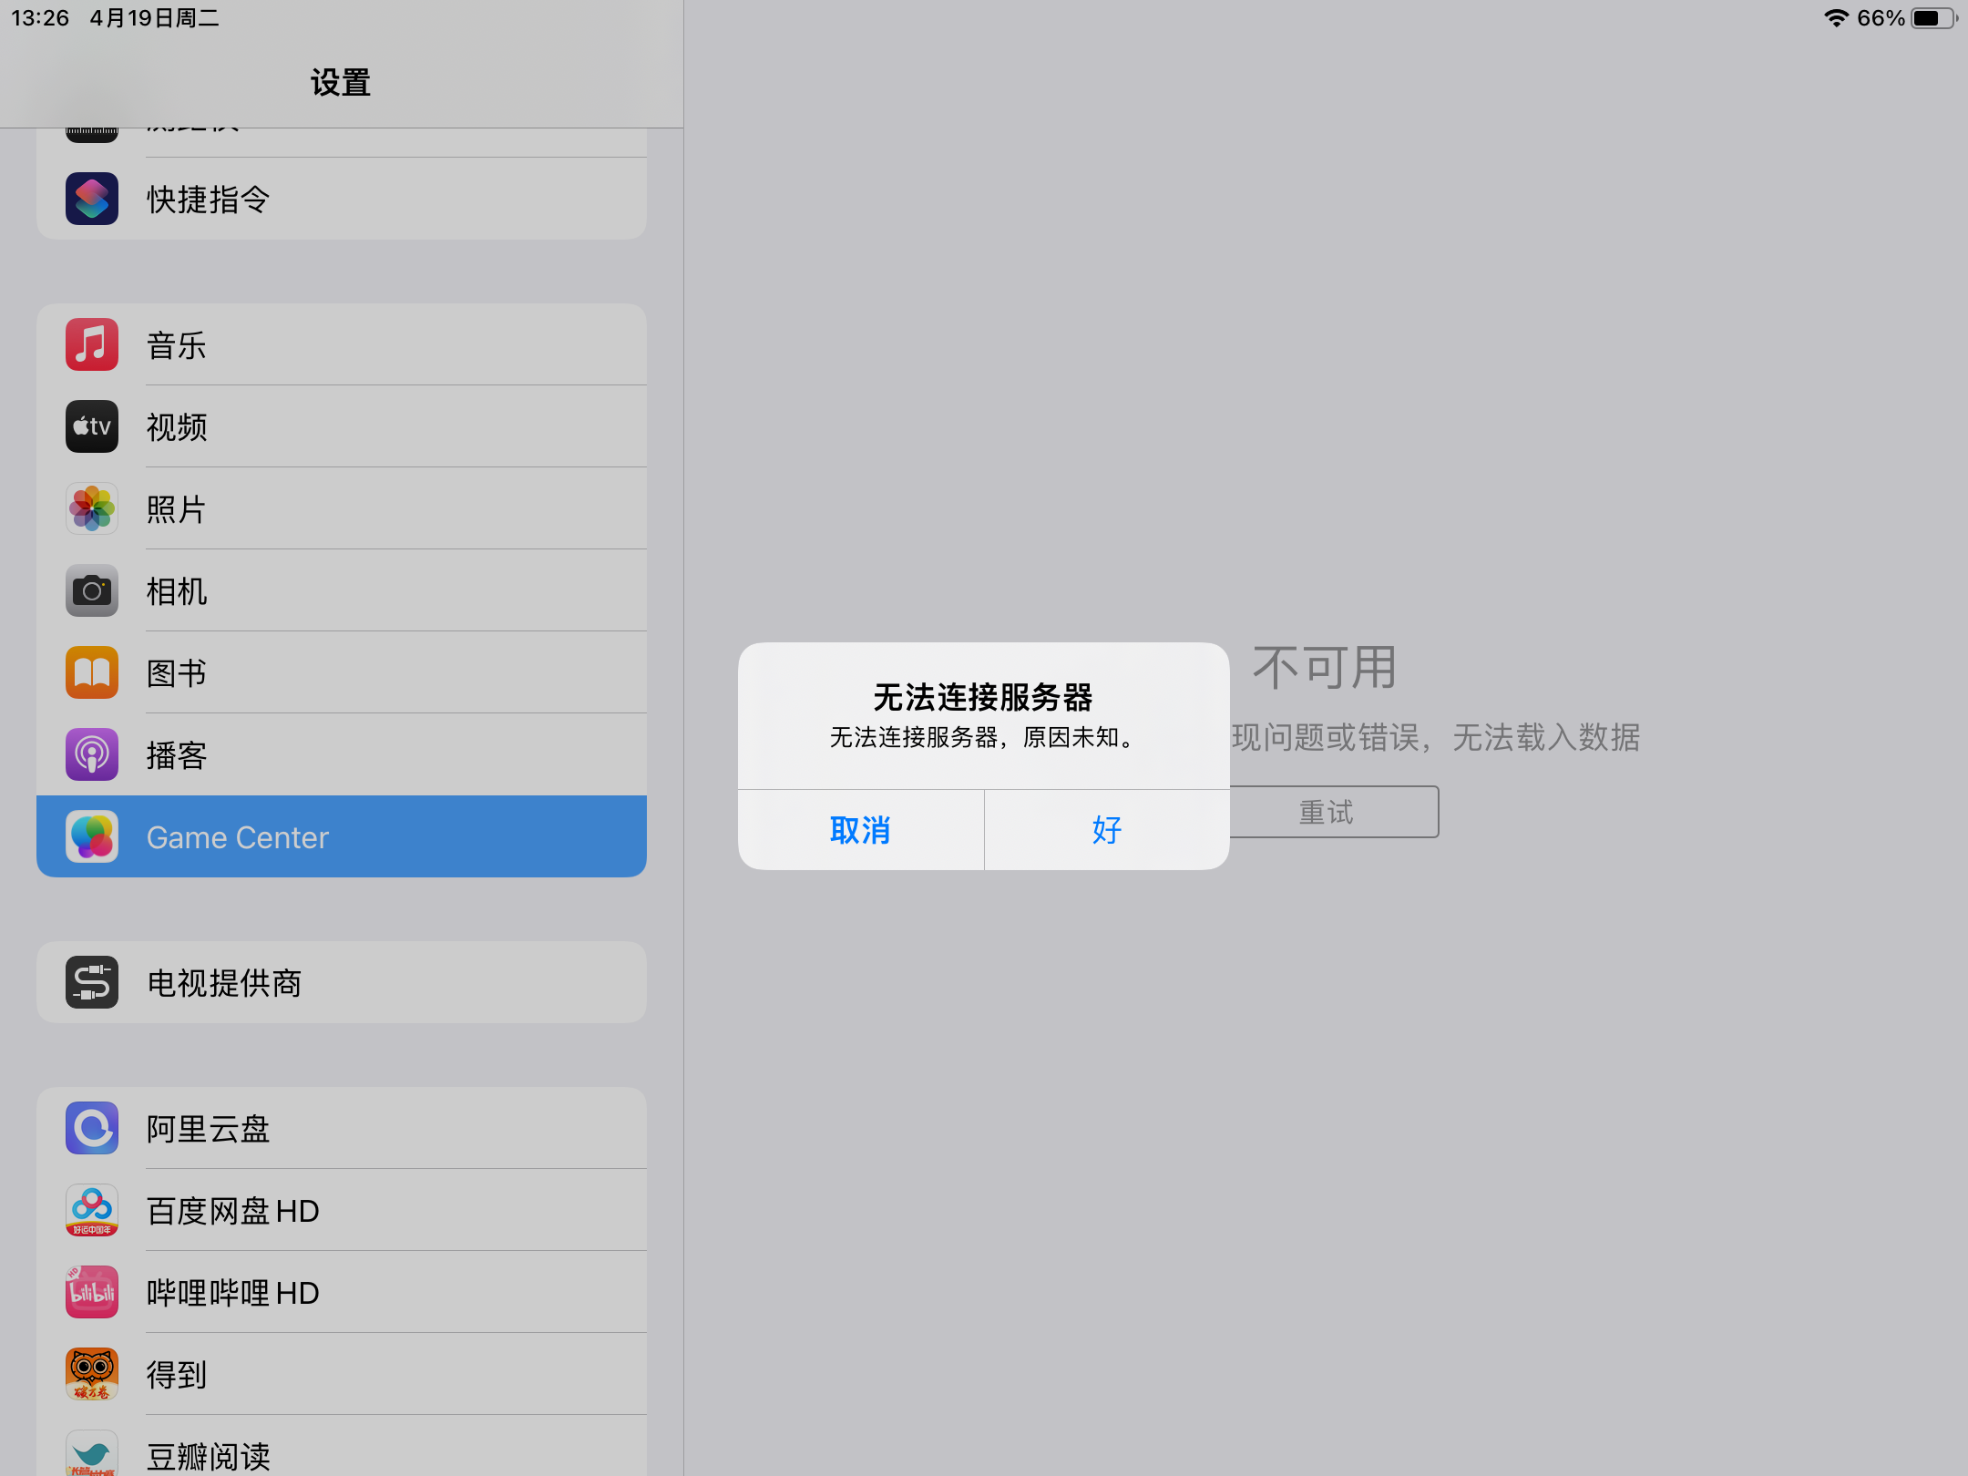
Task: Tap the Baidu Netdisk HD icon
Action: click(x=92, y=1210)
